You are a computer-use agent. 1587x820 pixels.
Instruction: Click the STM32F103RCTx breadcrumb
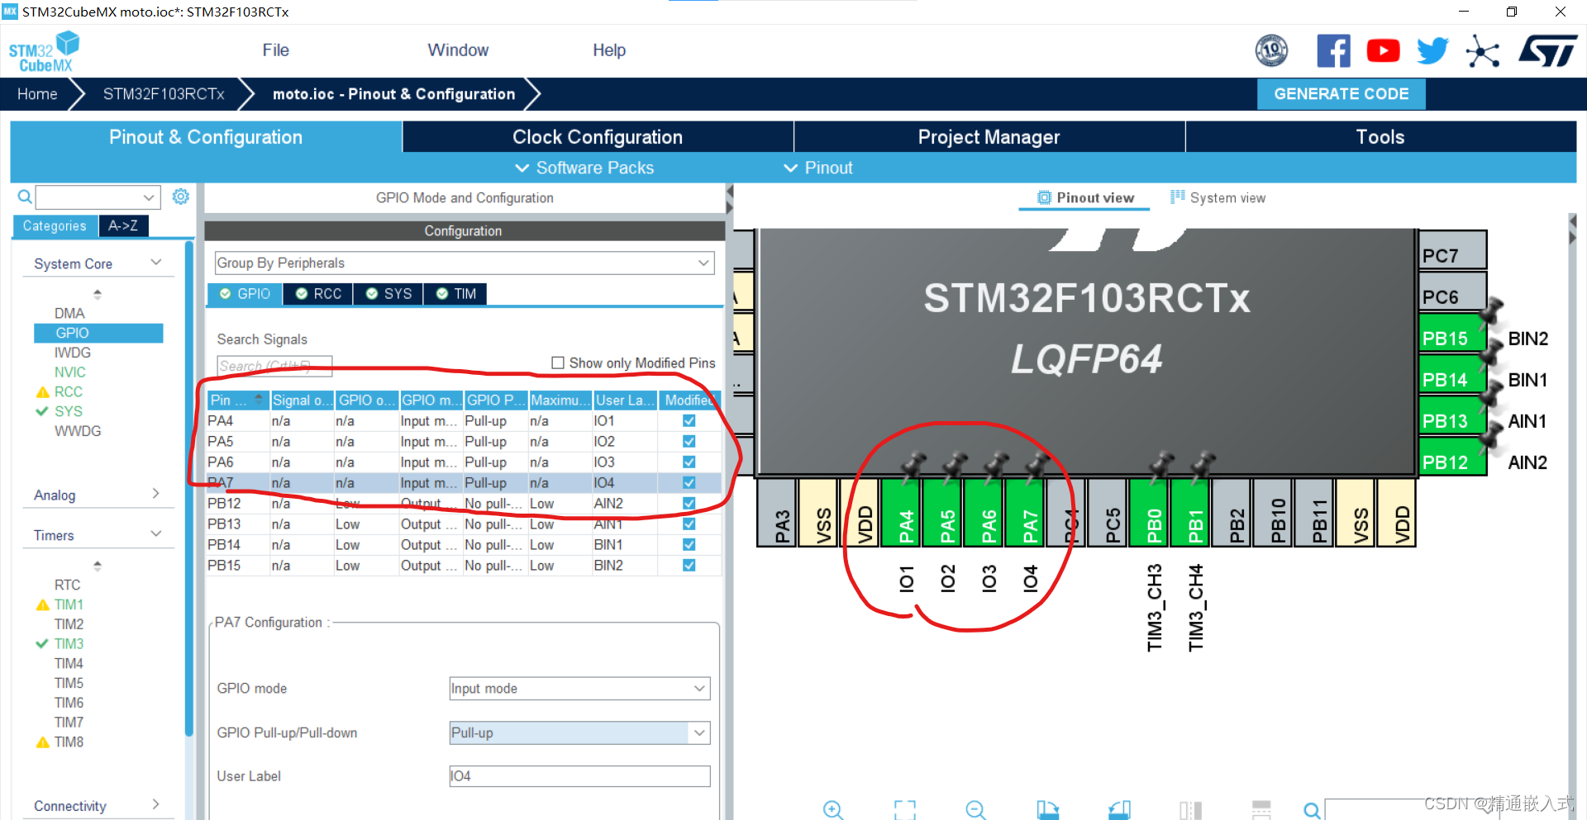(164, 94)
